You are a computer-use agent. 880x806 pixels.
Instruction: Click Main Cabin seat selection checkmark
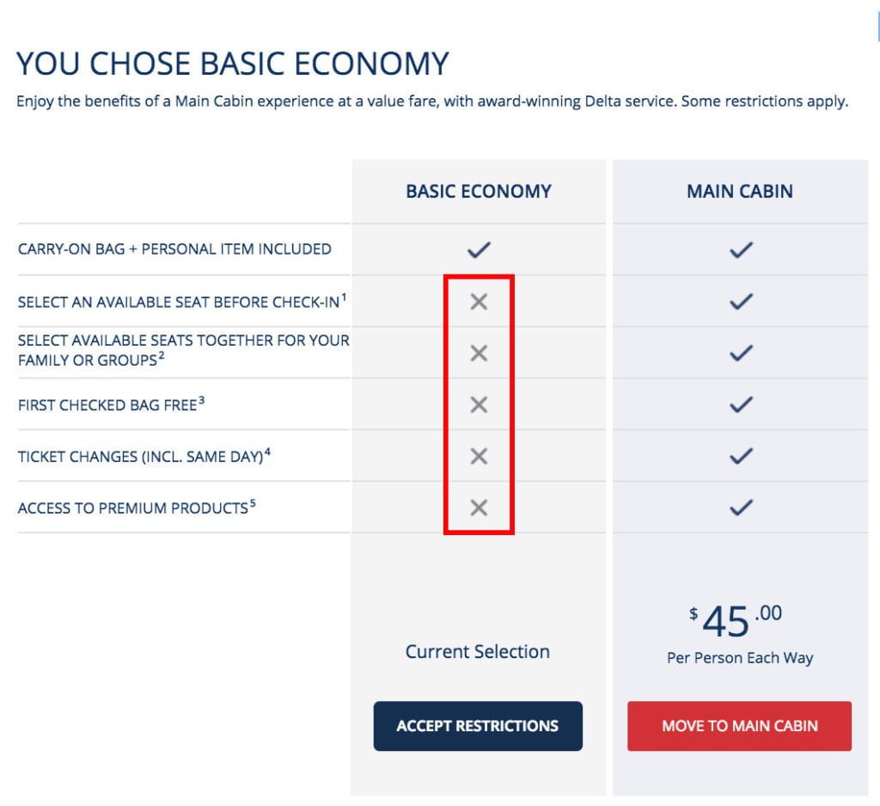click(741, 302)
